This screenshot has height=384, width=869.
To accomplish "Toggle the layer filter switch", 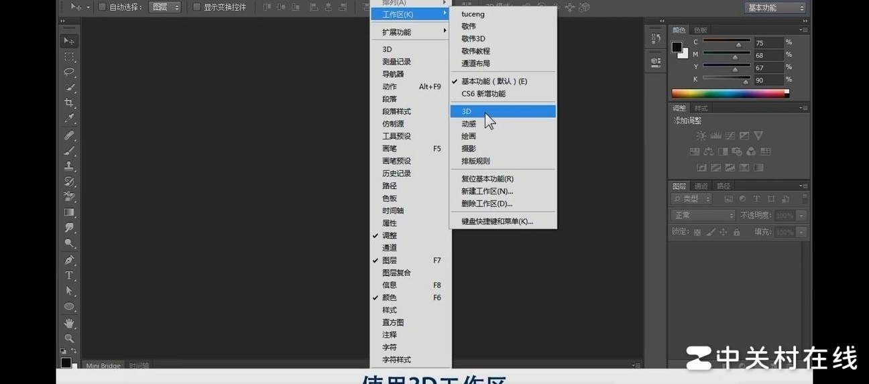I will [805, 199].
